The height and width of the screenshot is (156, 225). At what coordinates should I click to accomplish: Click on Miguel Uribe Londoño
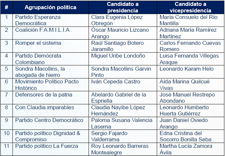coord(118,56)
